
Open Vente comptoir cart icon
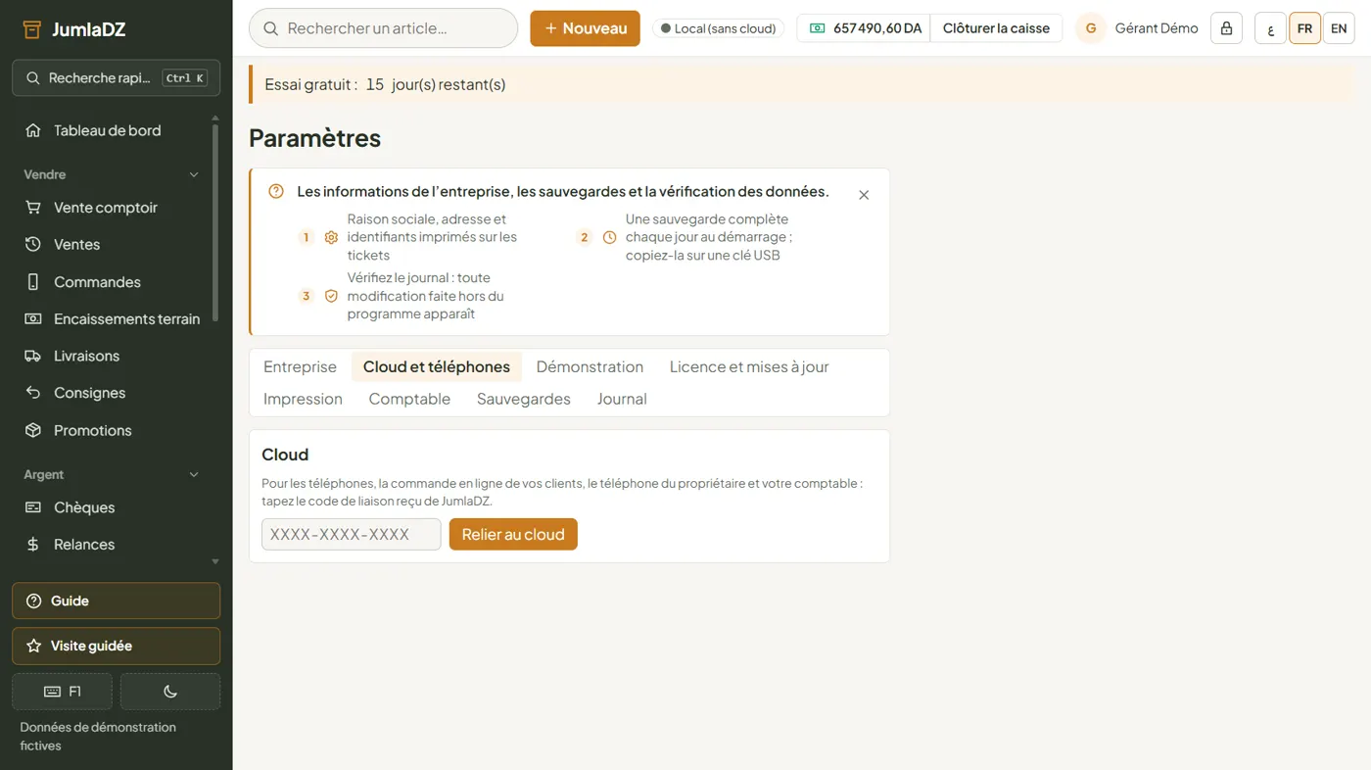(x=33, y=208)
